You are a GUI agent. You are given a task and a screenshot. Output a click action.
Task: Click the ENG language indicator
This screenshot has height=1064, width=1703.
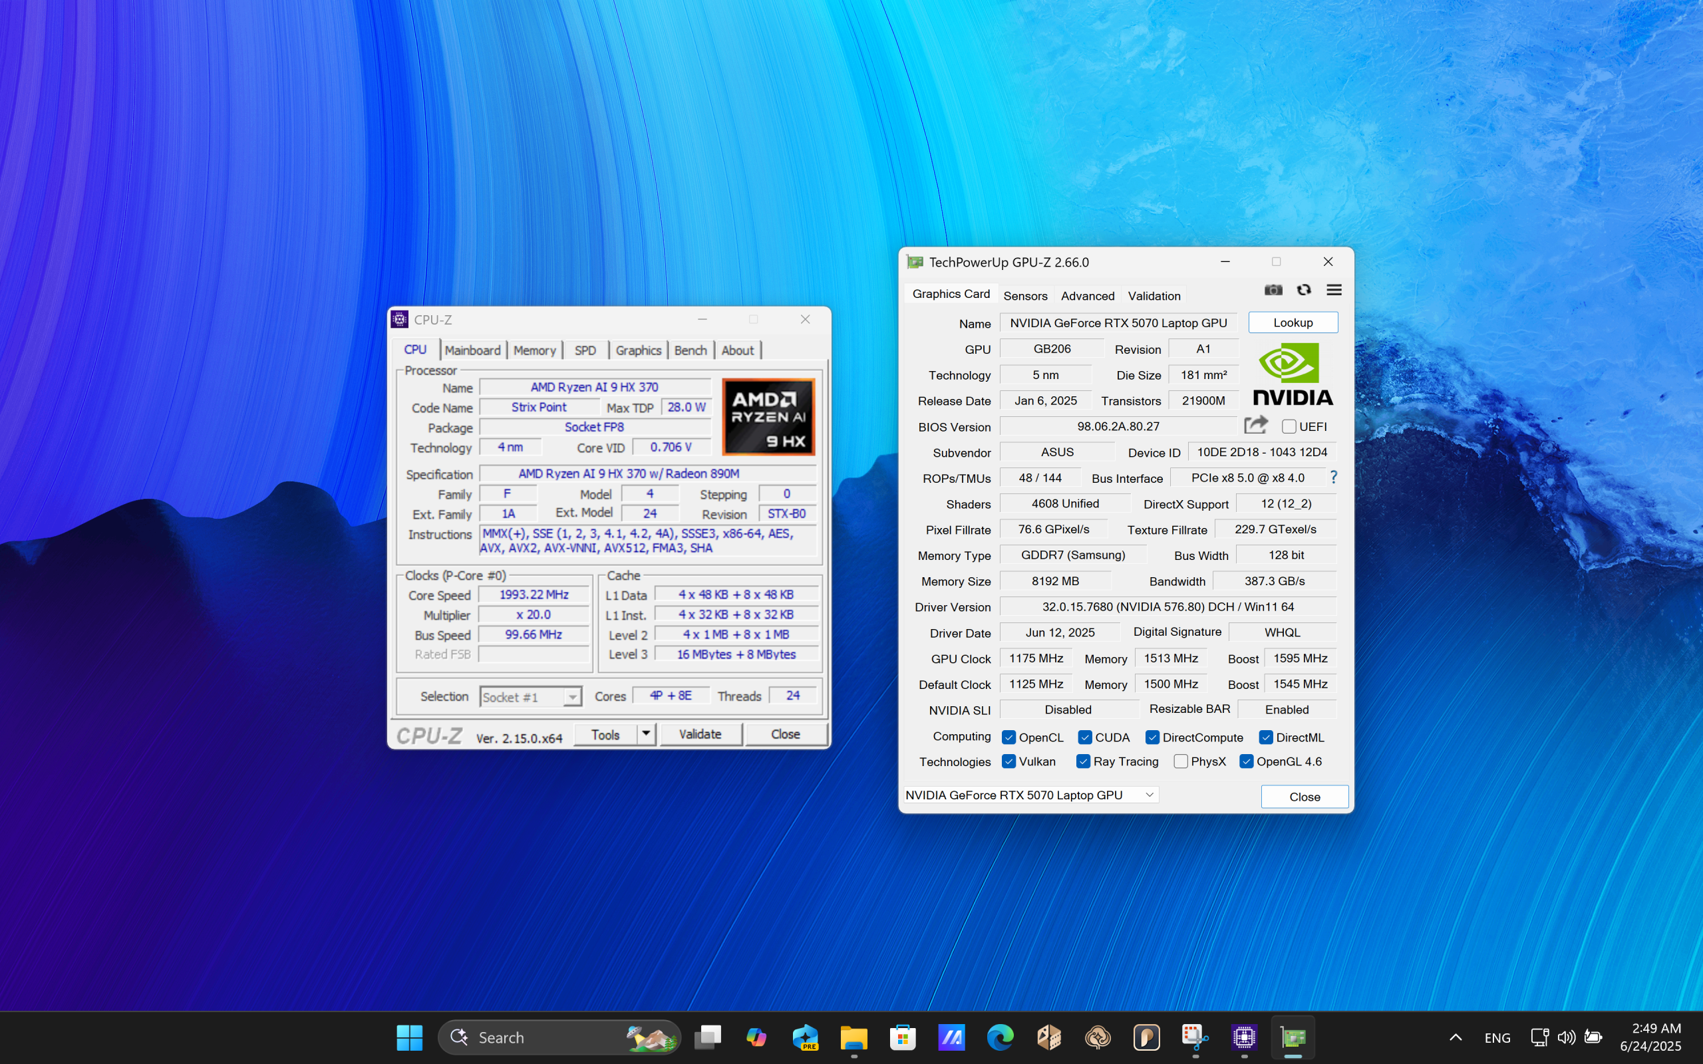click(1497, 1037)
